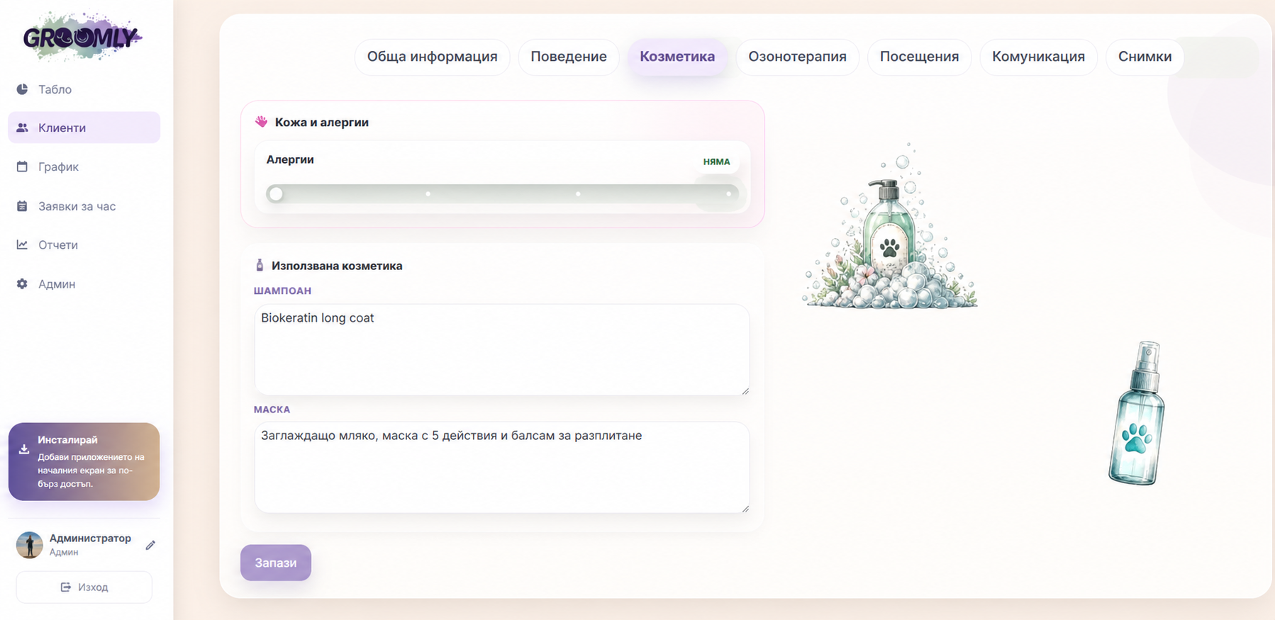Click the pencil edit profile icon
Image resolution: width=1275 pixels, height=620 pixels.
tap(150, 545)
